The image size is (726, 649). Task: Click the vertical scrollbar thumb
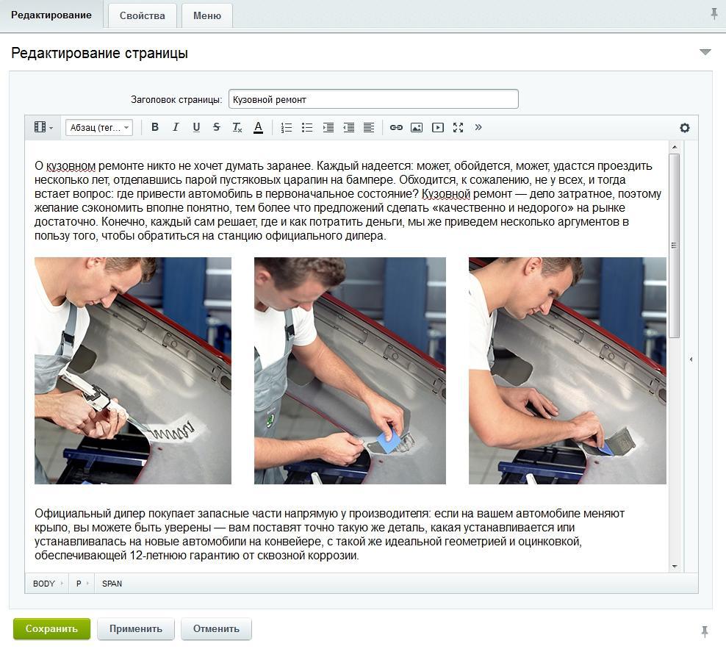[x=675, y=245]
